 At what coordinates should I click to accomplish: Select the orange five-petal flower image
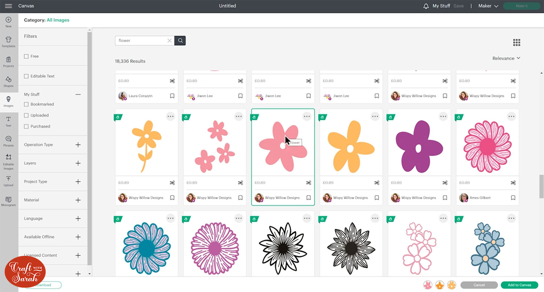tap(351, 146)
